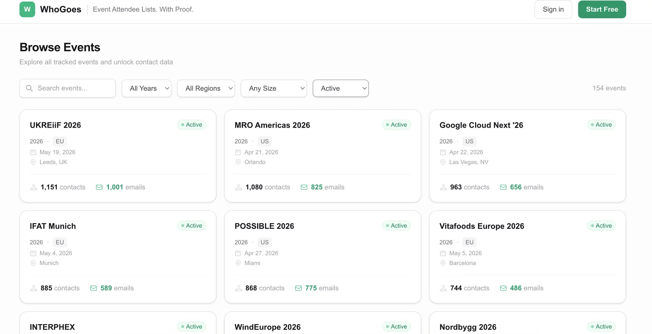Open the Vitafoods Europe 2026 event

(x=482, y=226)
